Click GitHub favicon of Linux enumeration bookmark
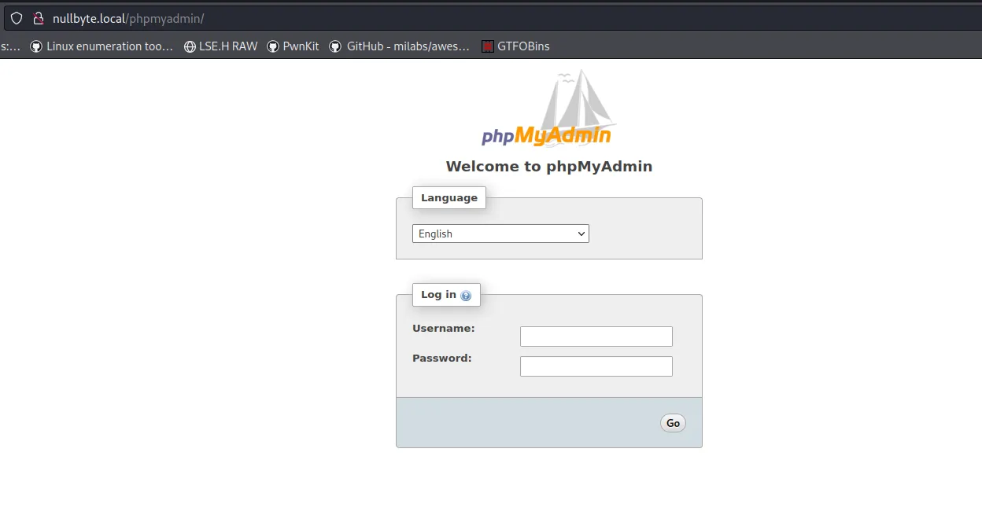 [36, 46]
